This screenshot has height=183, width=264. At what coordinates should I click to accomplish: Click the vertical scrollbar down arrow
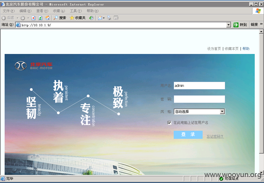(261, 173)
